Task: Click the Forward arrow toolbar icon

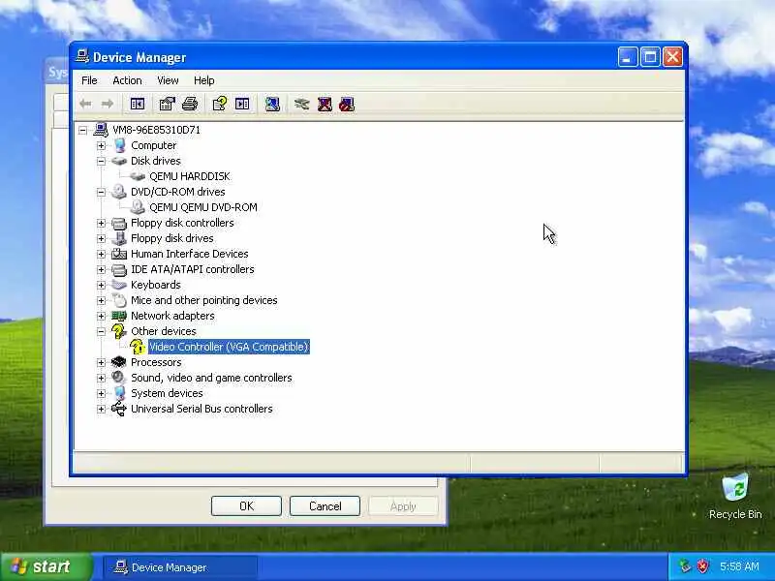Action: click(x=108, y=104)
